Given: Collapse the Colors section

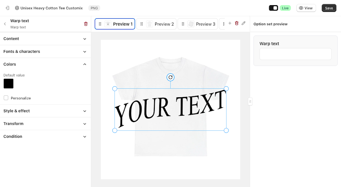Looking at the screenshot, I should click(45, 64).
